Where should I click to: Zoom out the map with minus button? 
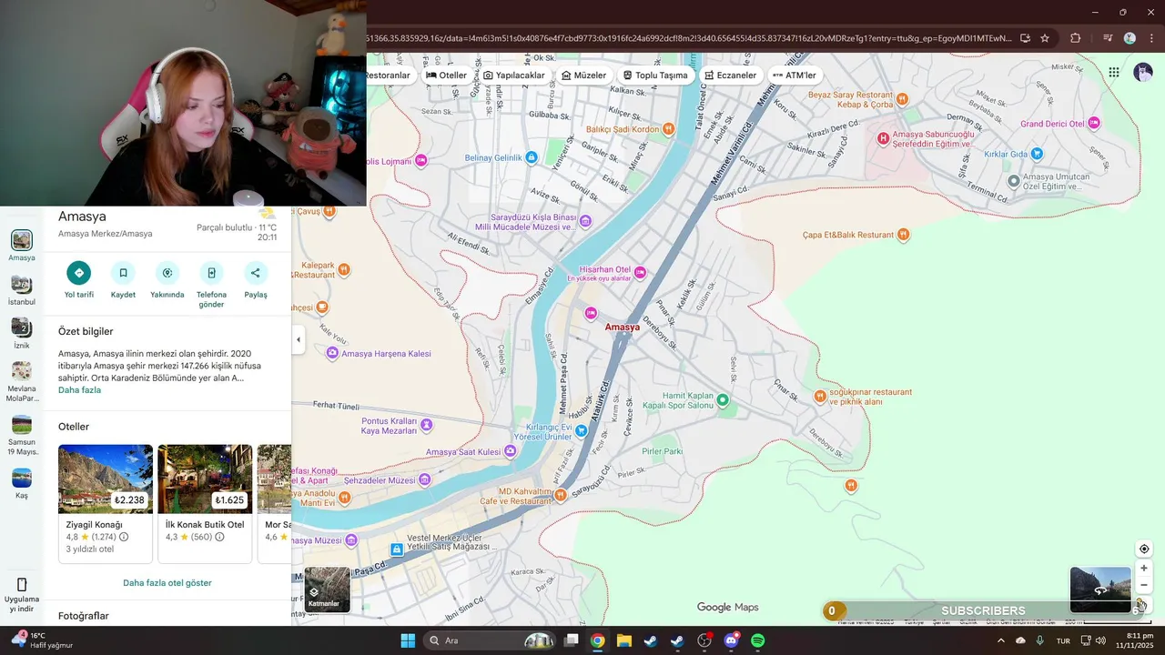(1144, 585)
